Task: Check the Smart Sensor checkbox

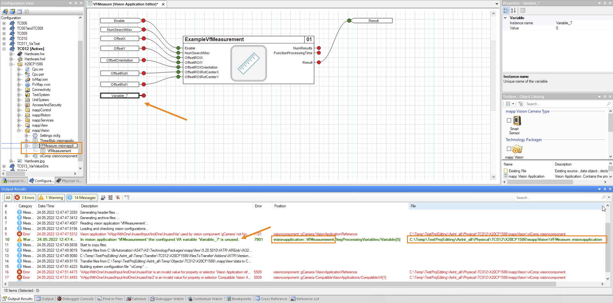Action: click(509, 121)
